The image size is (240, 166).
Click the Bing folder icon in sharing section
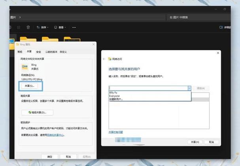click(x=25, y=67)
